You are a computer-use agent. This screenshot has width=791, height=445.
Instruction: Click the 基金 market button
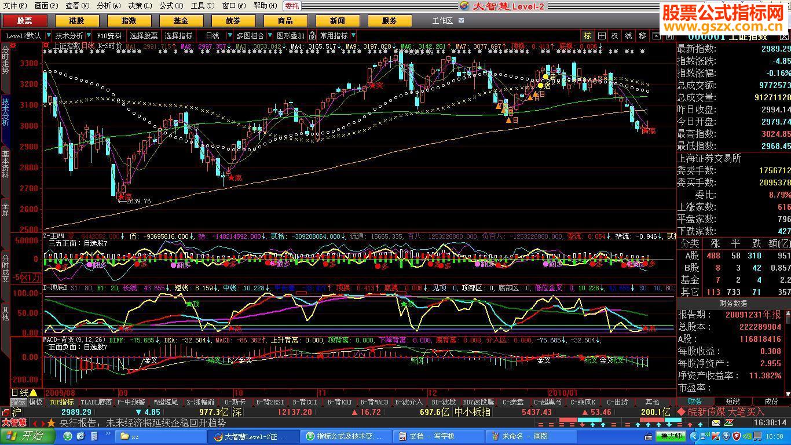pos(181,21)
